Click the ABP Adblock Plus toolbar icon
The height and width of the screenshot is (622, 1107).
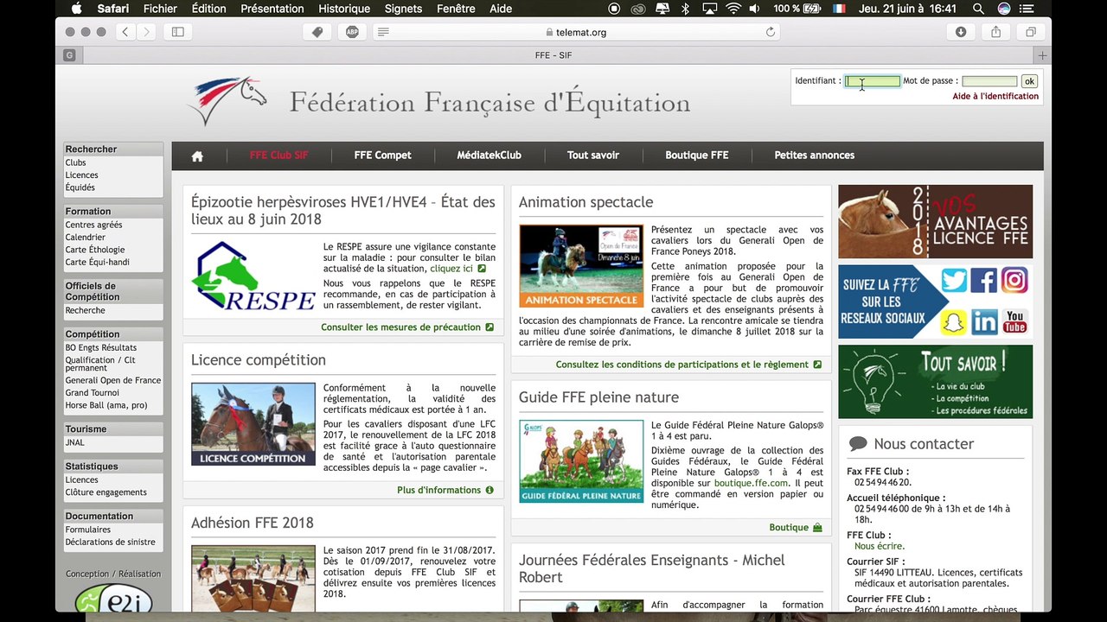[x=352, y=32]
